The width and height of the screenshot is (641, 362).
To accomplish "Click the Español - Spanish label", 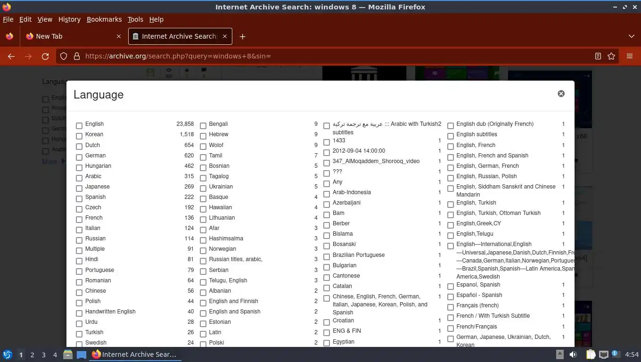I will 479,295.
